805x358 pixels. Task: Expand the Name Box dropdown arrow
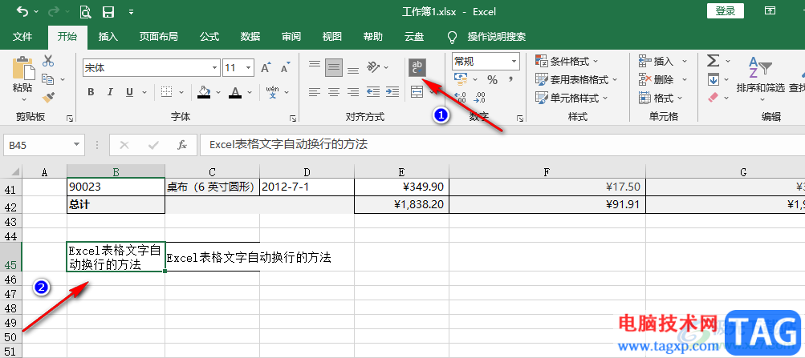(x=76, y=146)
